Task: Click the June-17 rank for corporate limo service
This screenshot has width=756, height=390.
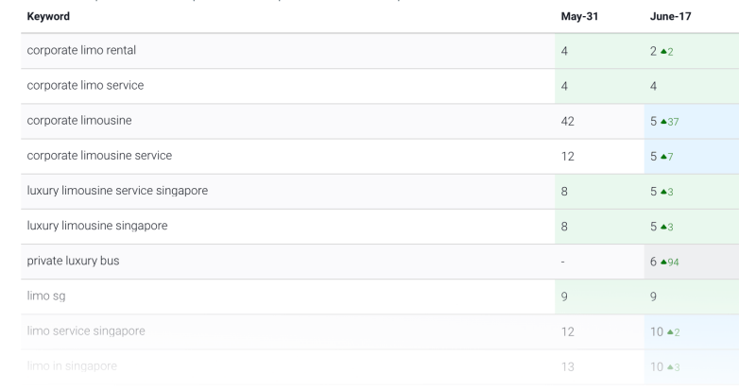Action: (654, 87)
